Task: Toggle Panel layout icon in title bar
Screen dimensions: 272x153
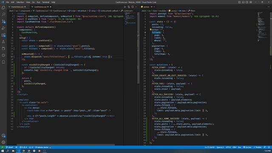Action: coord(243,2)
